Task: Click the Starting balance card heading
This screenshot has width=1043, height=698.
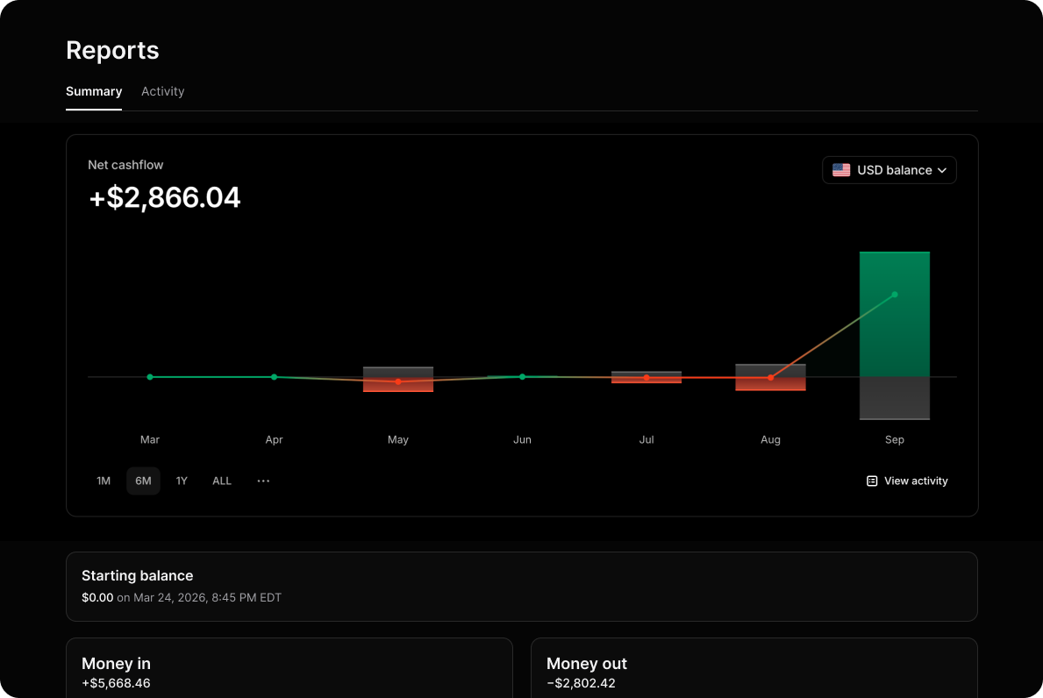Action: pyautogui.click(x=137, y=576)
